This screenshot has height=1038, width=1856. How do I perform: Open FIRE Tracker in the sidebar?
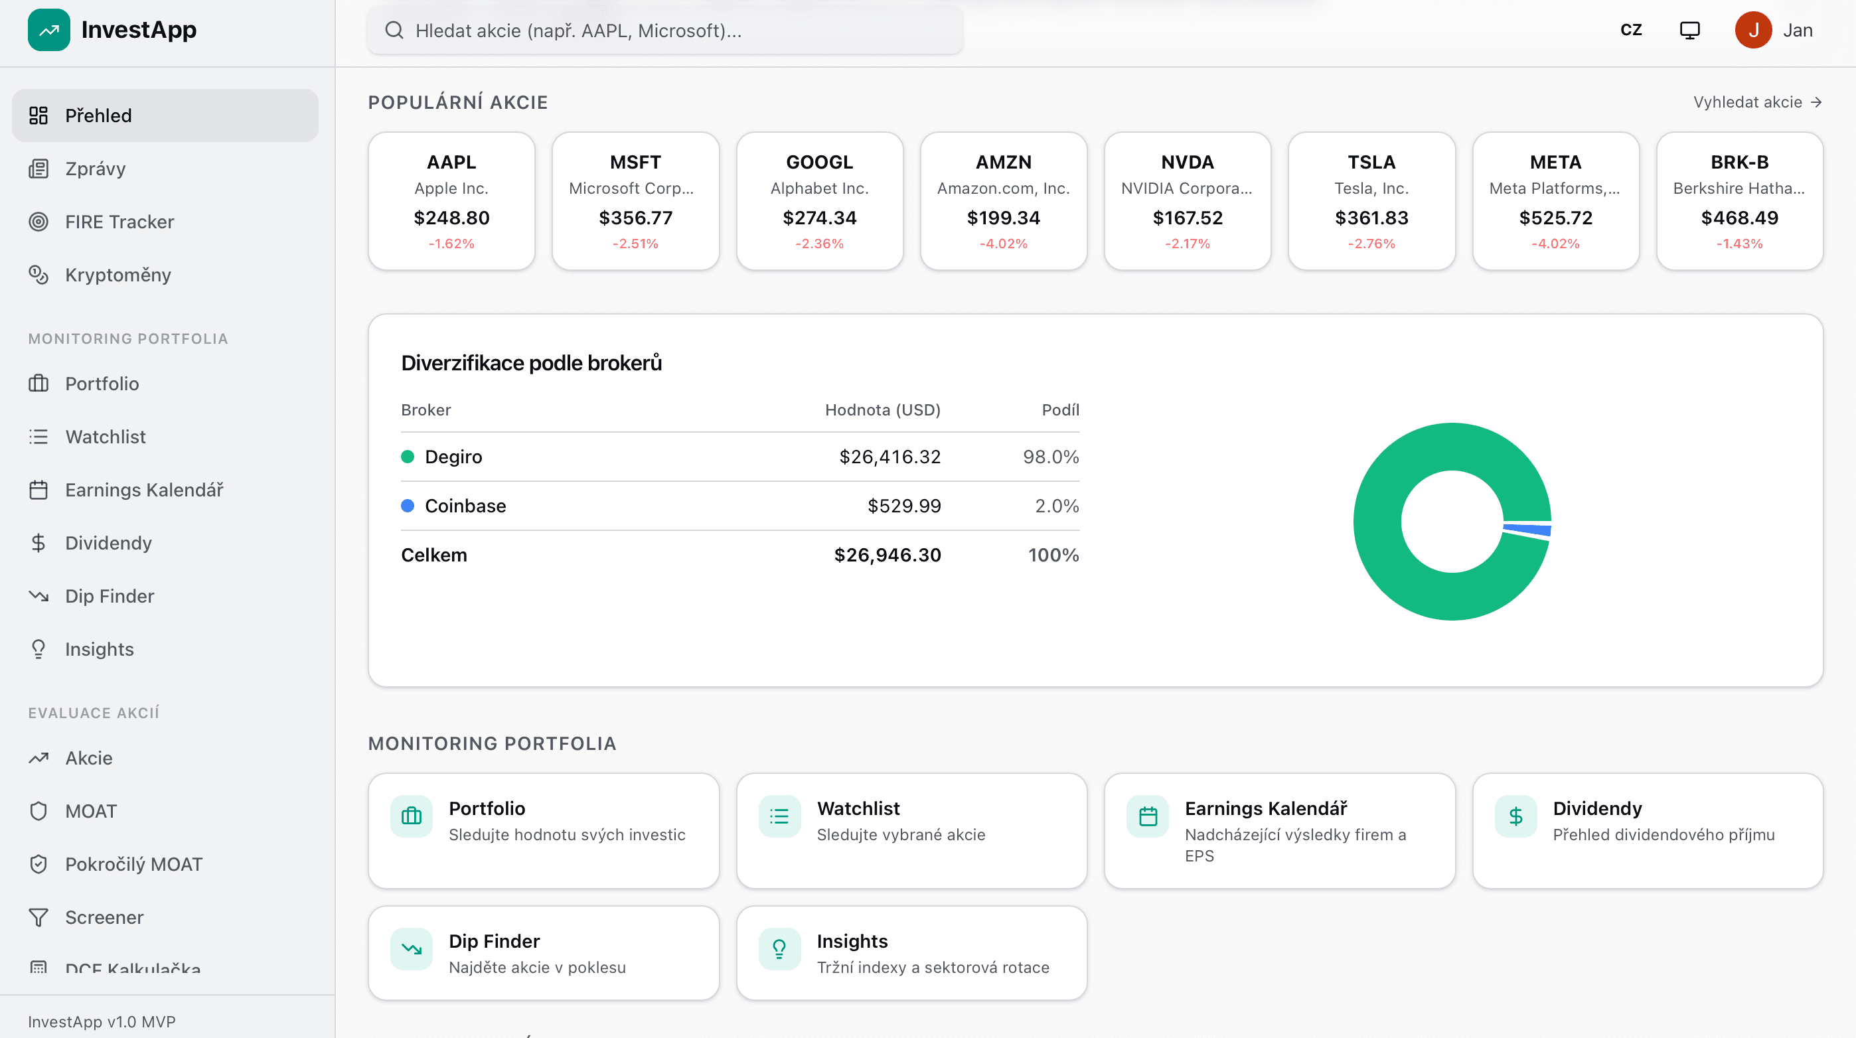pyautogui.click(x=119, y=222)
